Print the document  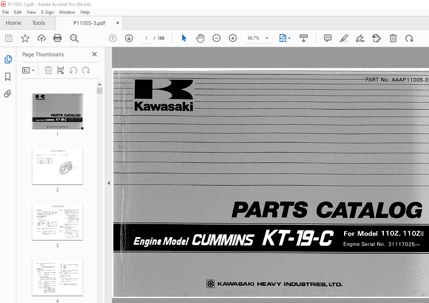(57, 38)
